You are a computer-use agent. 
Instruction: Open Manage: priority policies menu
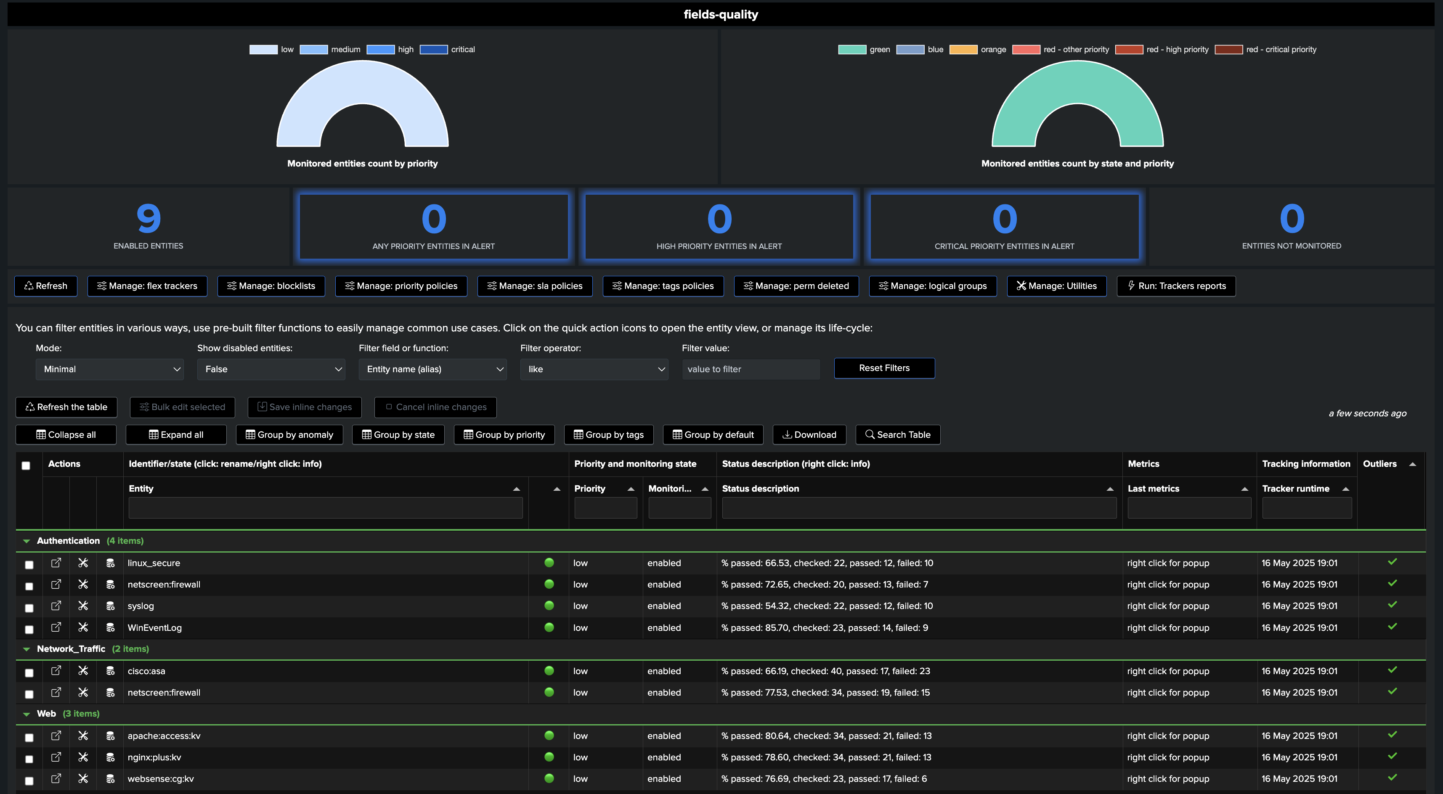pyautogui.click(x=401, y=286)
